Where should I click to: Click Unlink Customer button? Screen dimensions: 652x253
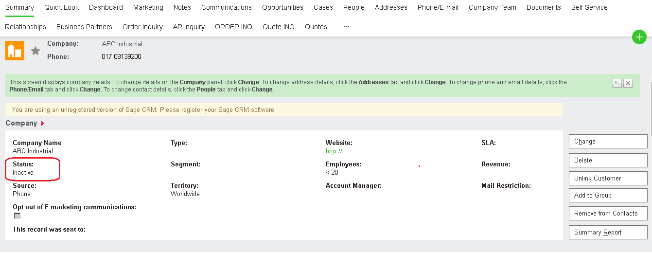[x=608, y=178]
